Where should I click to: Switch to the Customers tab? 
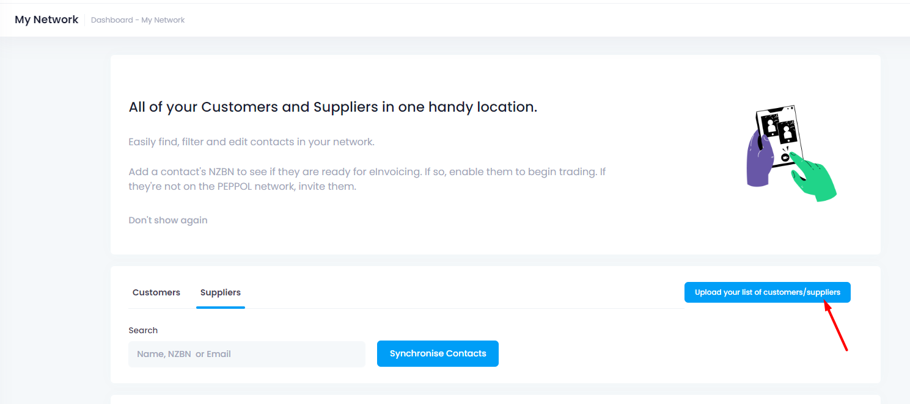[x=156, y=292]
